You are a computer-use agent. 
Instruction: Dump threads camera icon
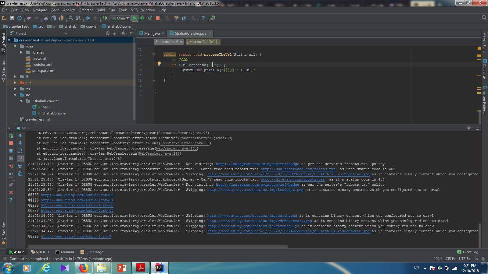[x=11, y=158]
